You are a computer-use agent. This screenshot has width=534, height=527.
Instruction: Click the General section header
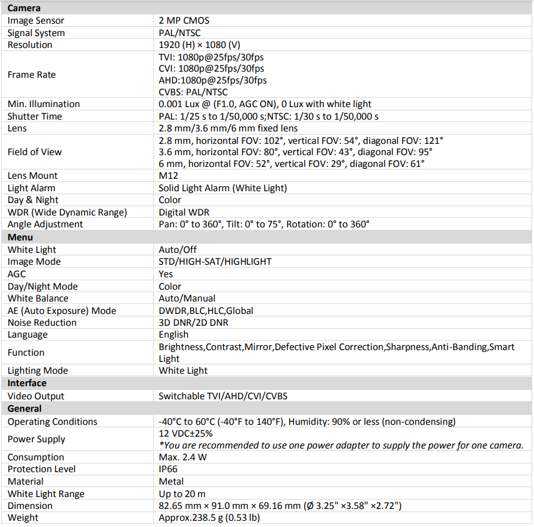[25, 409]
